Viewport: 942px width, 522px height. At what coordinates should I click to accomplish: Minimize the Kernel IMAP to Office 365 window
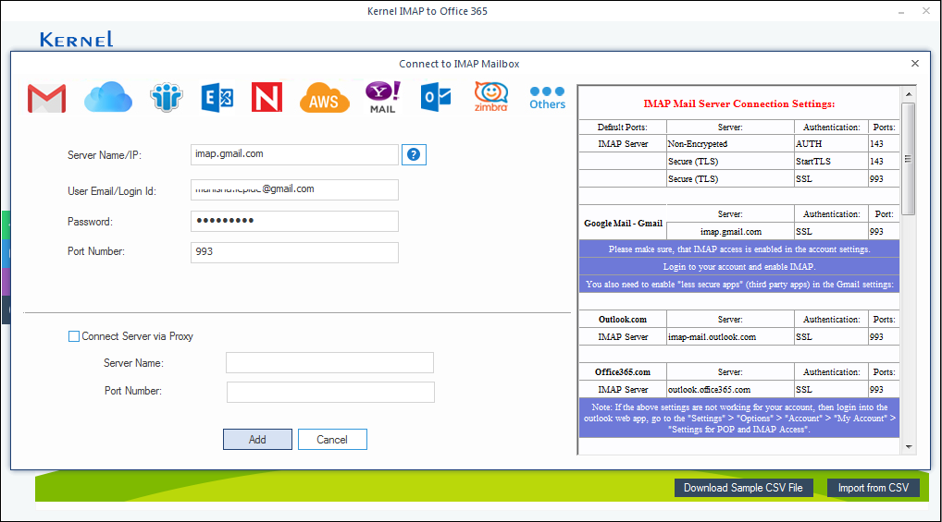coord(901,11)
